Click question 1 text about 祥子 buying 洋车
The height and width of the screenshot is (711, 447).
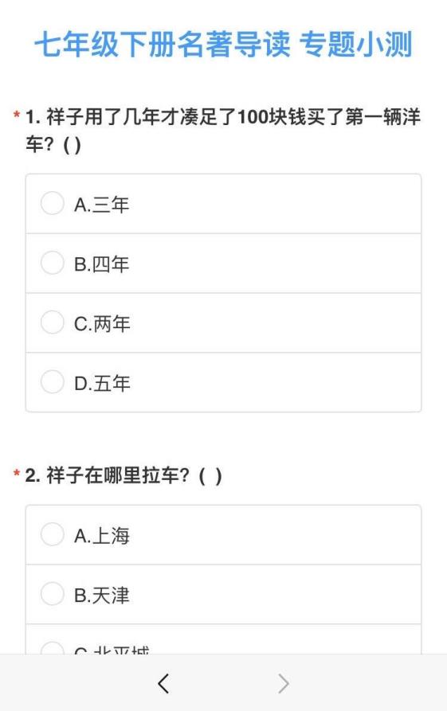223,131
